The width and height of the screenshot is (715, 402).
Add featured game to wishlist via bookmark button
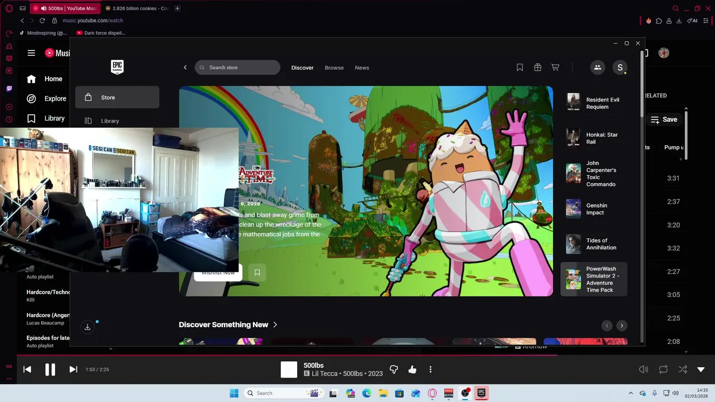[x=257, y=272]
